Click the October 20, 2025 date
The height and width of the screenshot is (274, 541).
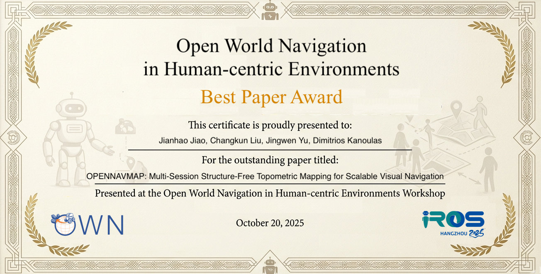(270, 223)
